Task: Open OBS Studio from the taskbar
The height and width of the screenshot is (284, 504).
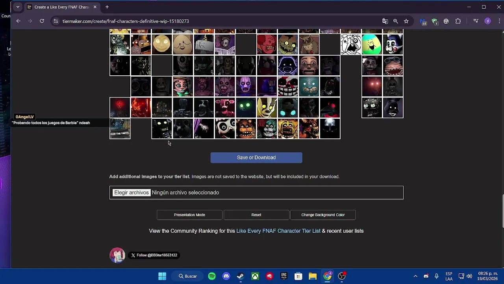Action: 342,276
